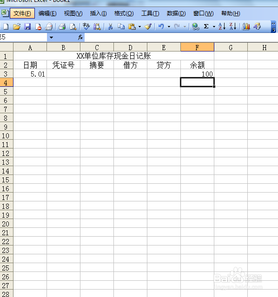Viewport: 278px width, 297px height.
Task: Open the 窗口(W) menu
Action: (204, 13)
